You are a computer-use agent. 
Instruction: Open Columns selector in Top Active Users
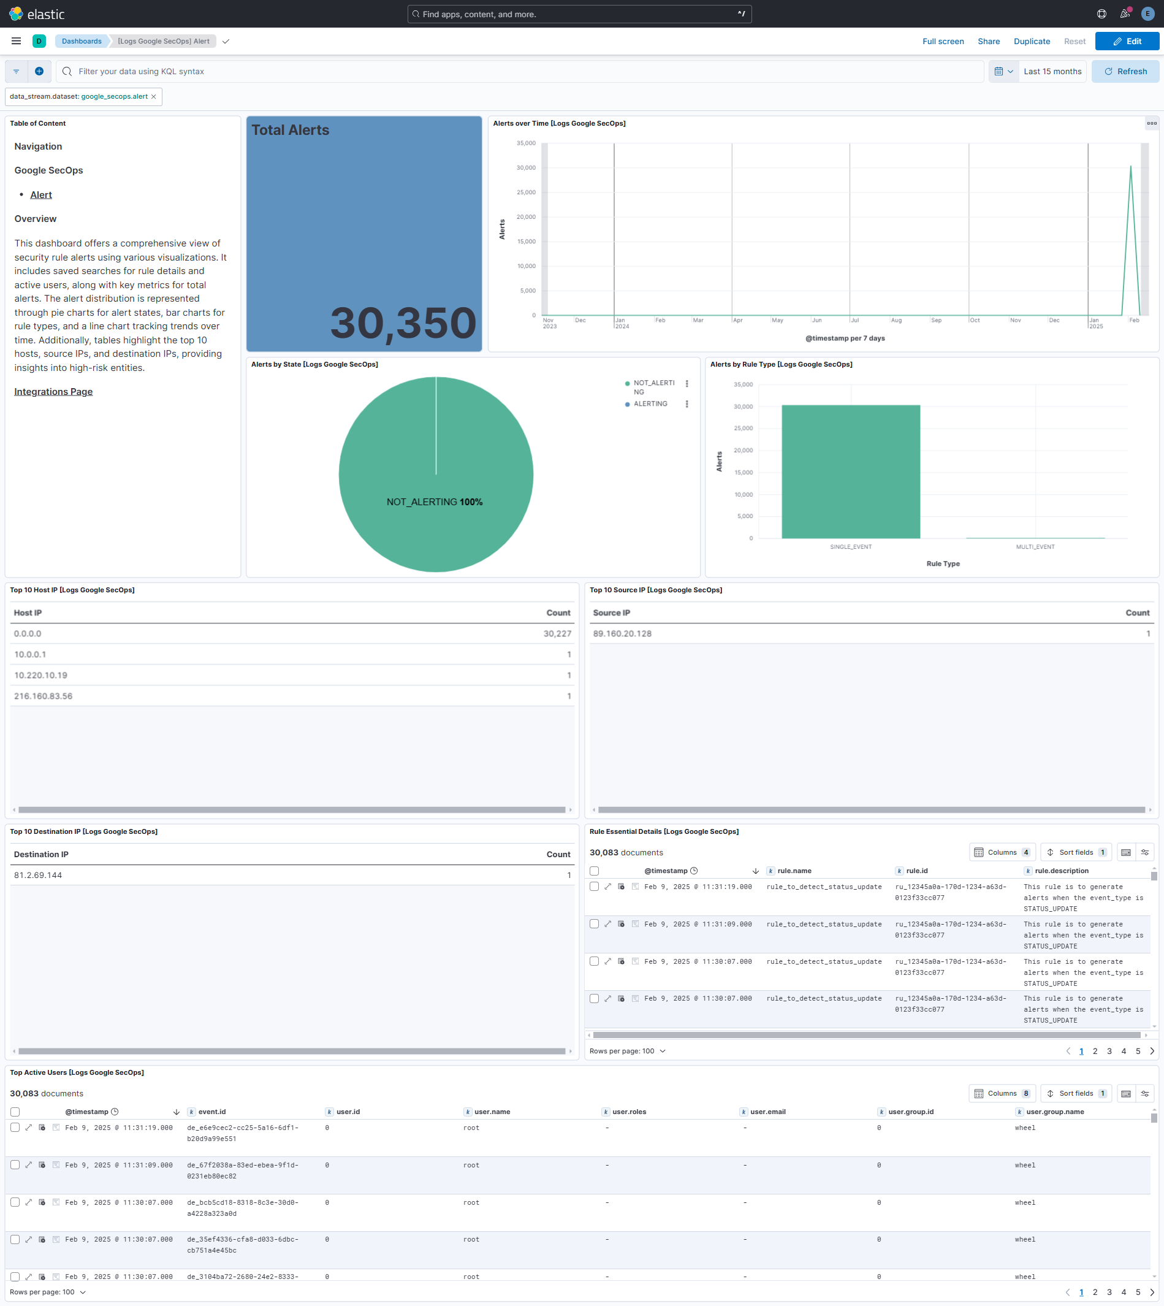pyautogui.click(x=1002, y=1094)
